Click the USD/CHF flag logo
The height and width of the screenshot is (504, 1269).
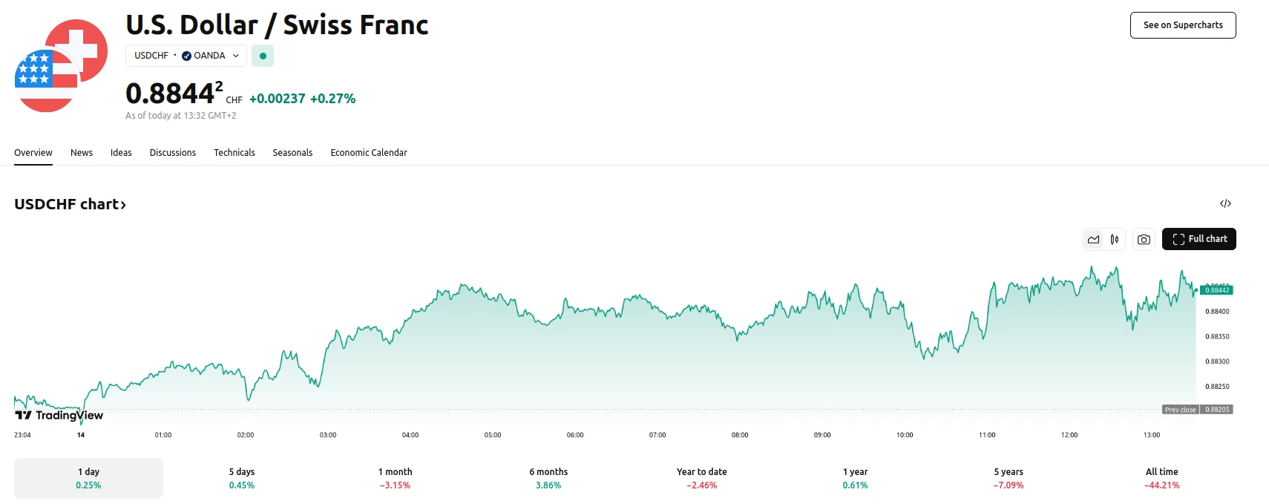61,66
